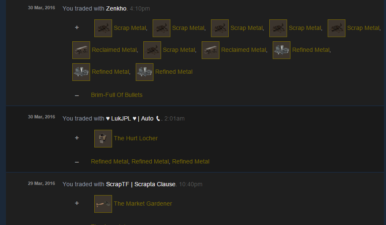The image size is (386, 225).
Task: Open Brim-Full Of Bullets item link
Action: (117, 95)
